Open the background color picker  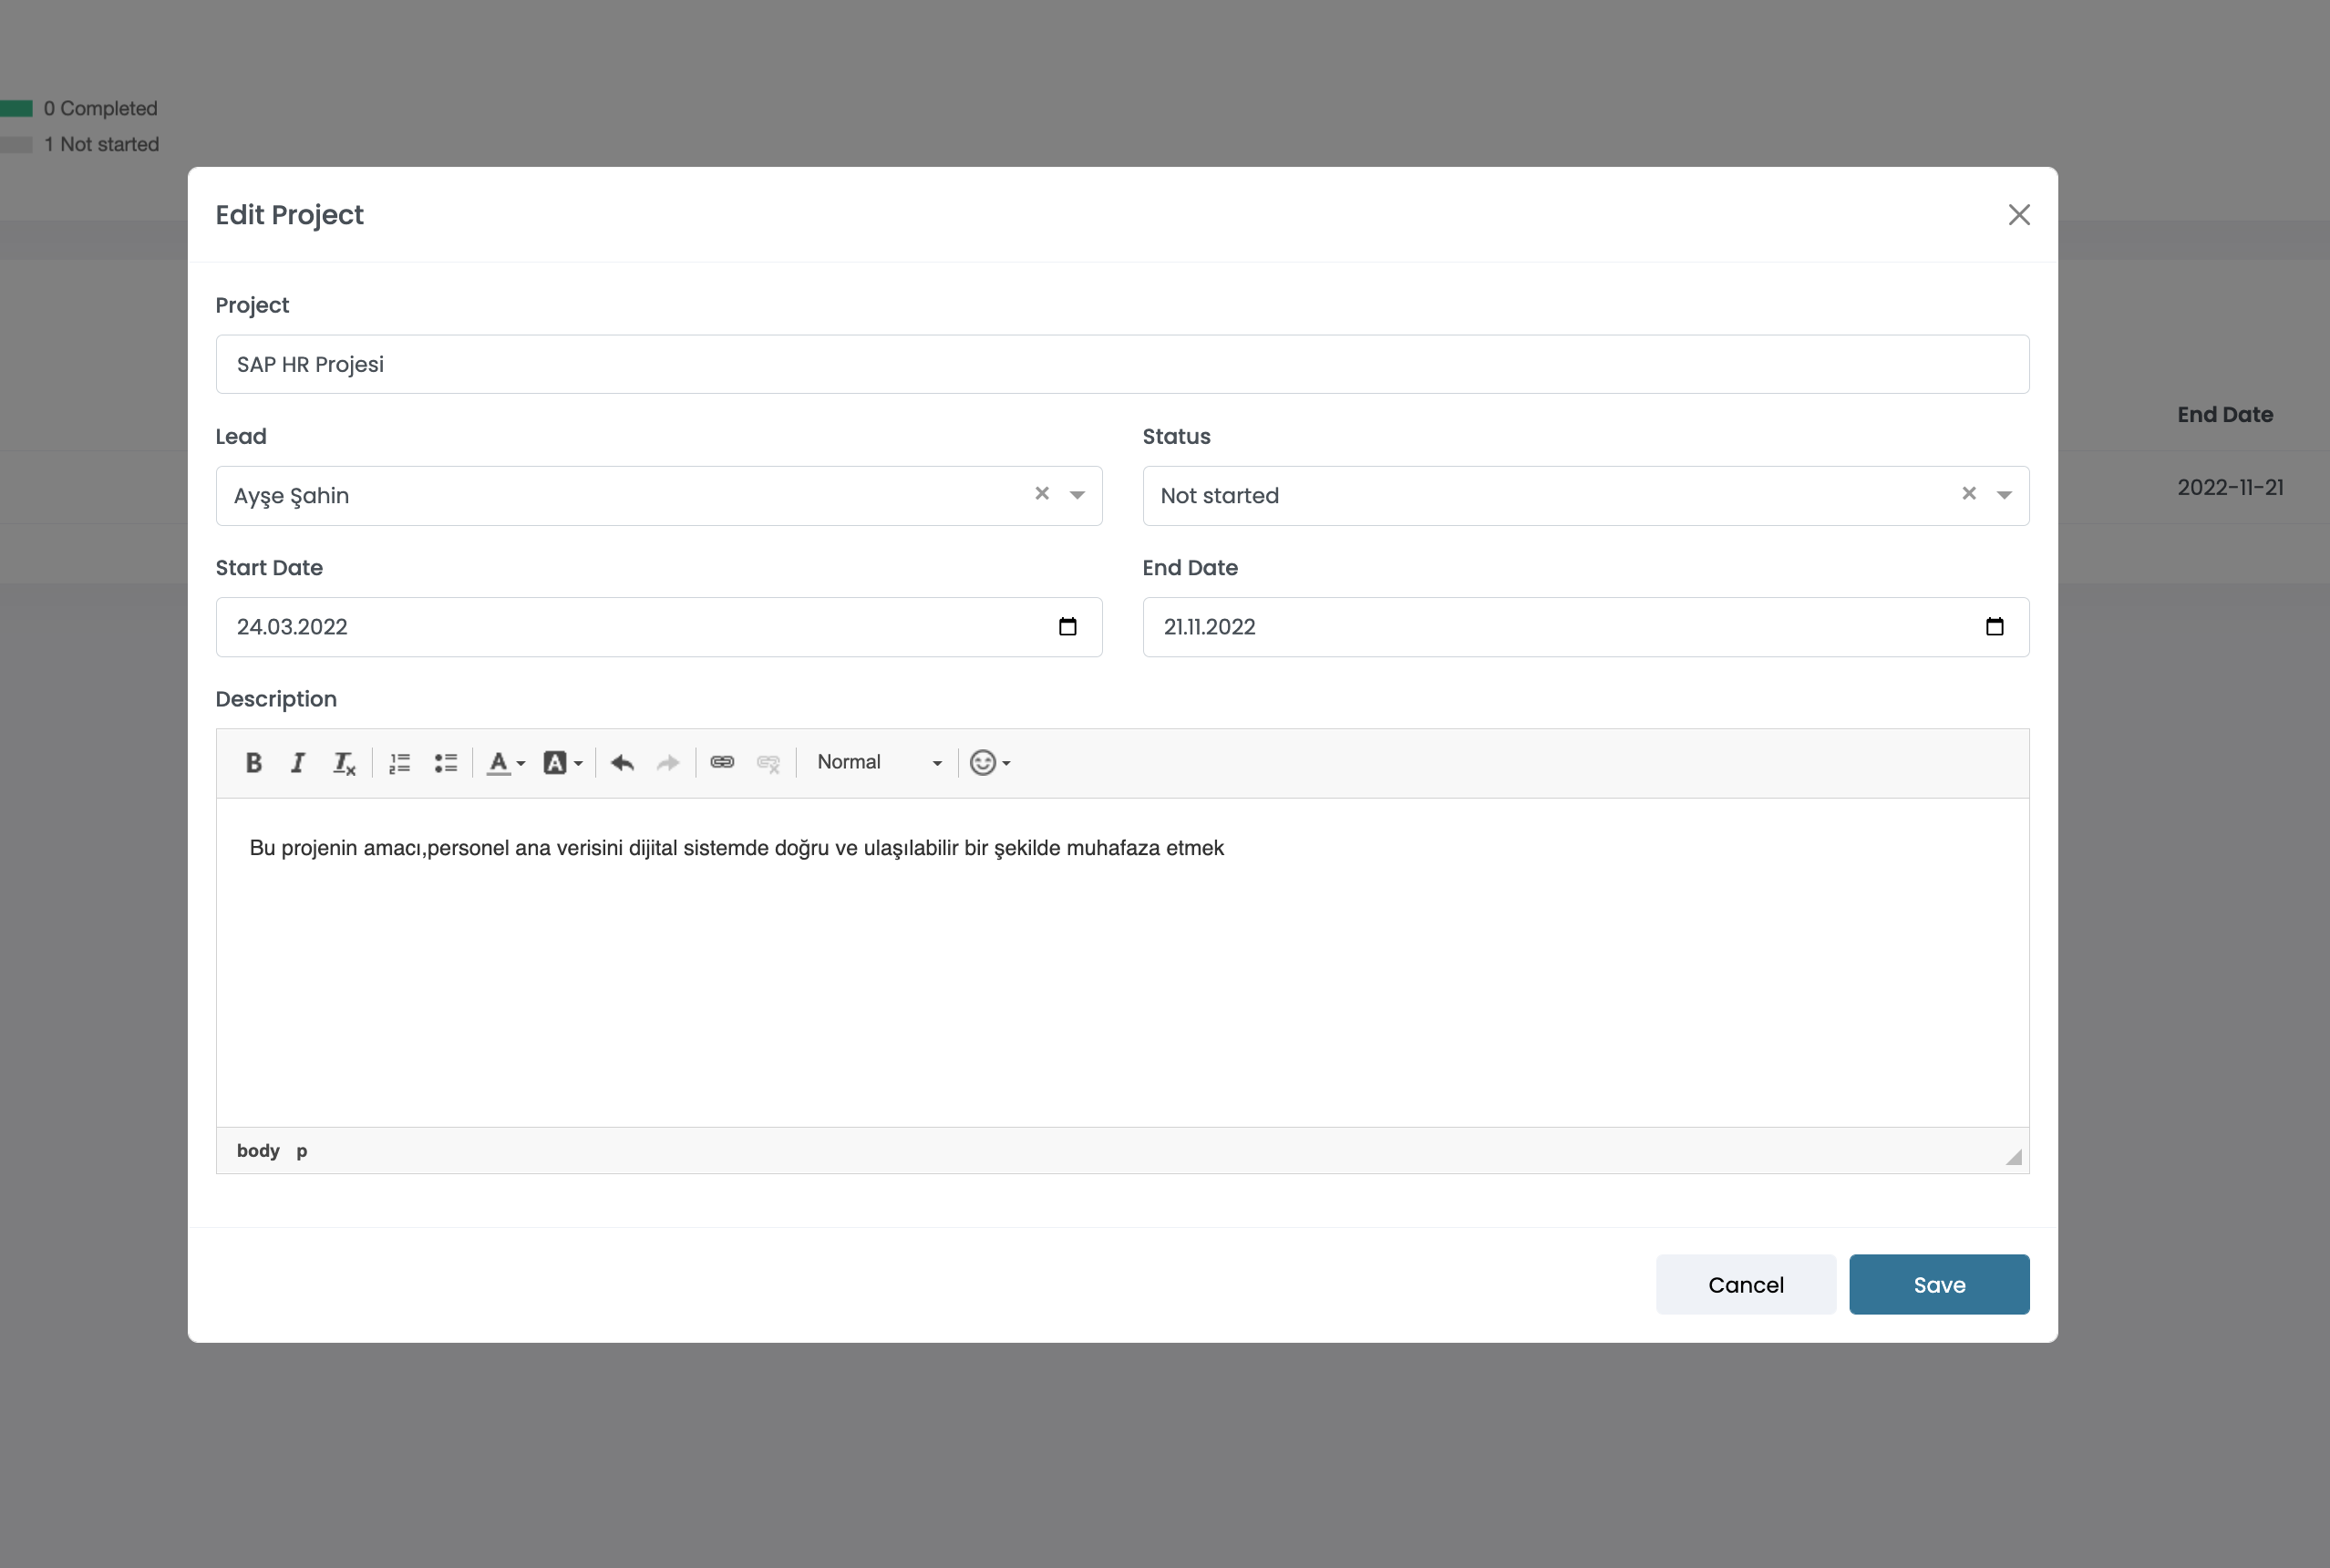(x=562, y=763)
